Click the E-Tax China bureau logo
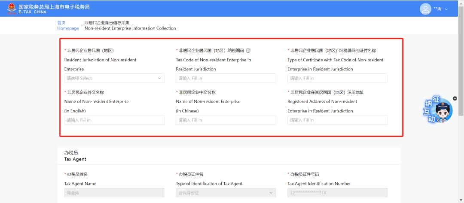 click(11, 9)
